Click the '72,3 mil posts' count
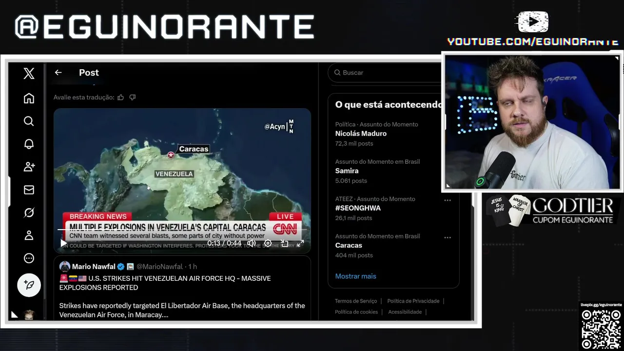624x351 pixels. (354, 143)
